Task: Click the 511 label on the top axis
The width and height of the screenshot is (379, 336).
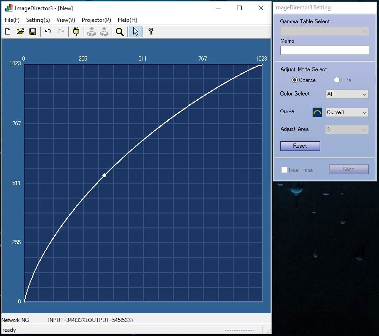Action: (x=143, y=59)
